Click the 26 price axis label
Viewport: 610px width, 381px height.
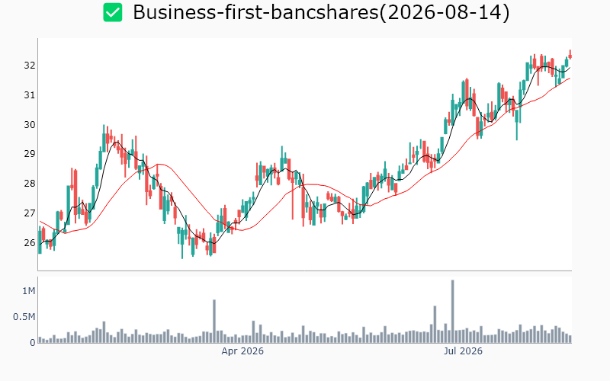(30, 242)
